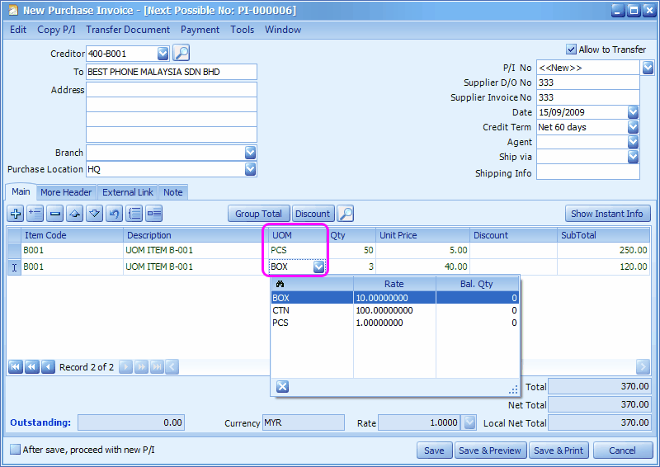Click the Discount button

[x=313, y=214]
